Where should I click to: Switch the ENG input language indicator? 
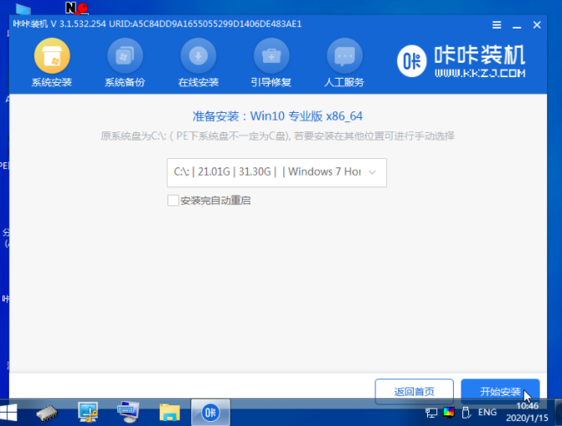point(488,413)
